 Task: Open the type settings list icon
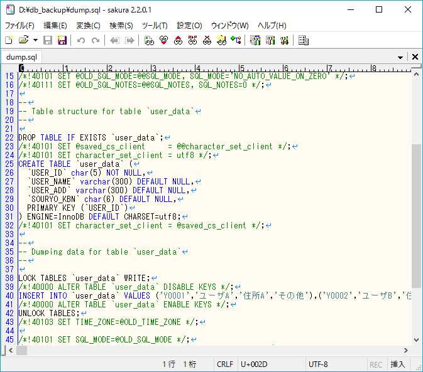tap(255, 40)
